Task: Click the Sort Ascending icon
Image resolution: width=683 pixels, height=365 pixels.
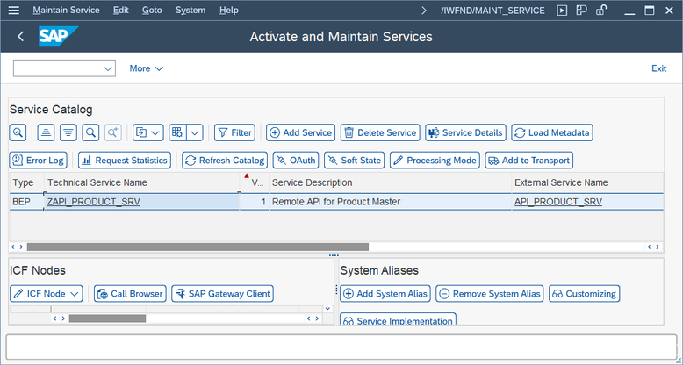Action: coord(44,132)
